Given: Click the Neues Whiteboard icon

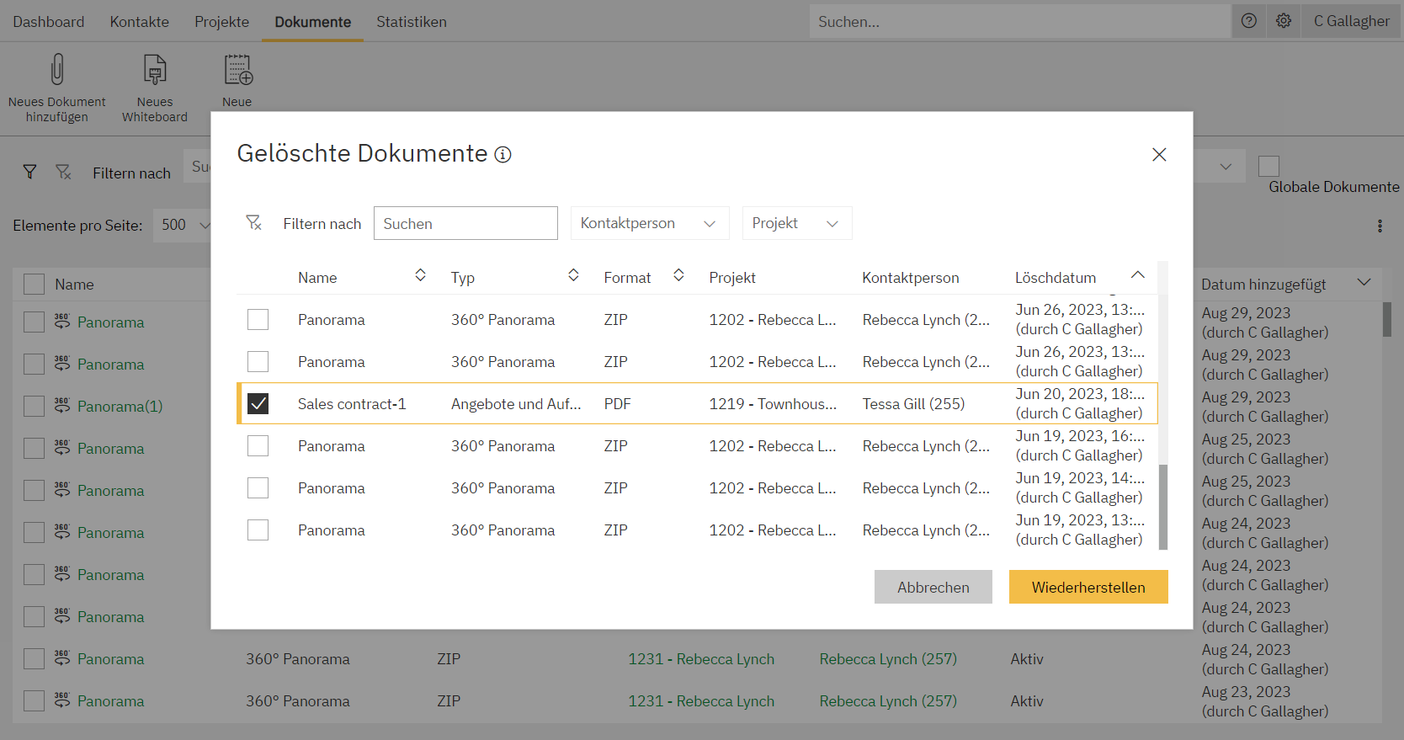Looking at the screenshot, I should 155,70.
